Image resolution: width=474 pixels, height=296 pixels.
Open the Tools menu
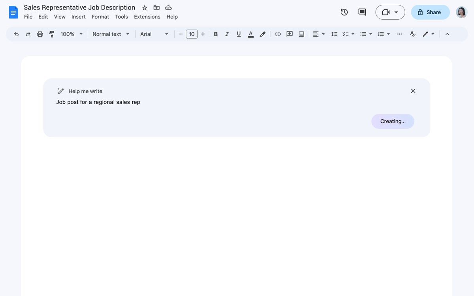[122, 17]
